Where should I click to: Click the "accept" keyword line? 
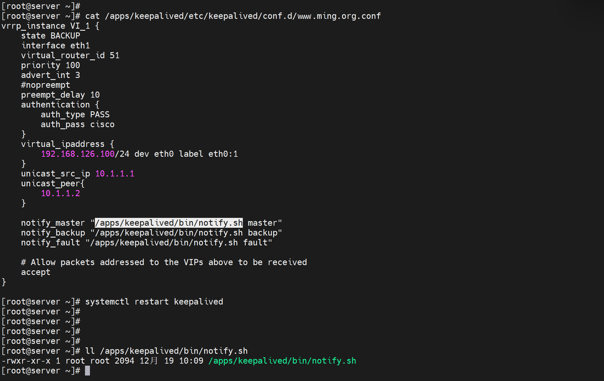click(36, 272)
